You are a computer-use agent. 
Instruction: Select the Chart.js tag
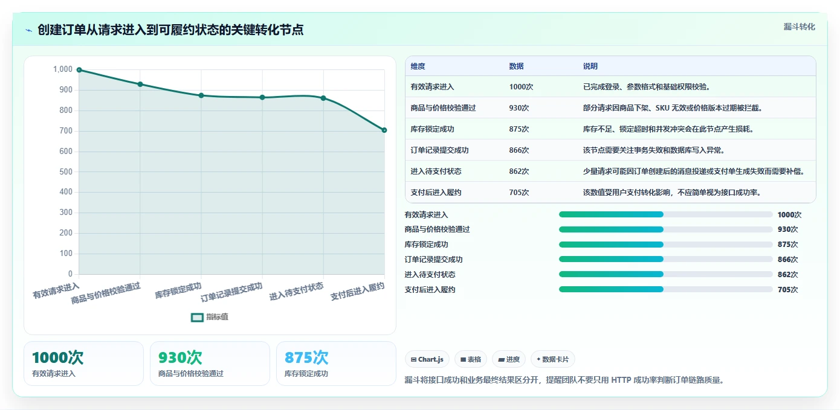point(427,359)
